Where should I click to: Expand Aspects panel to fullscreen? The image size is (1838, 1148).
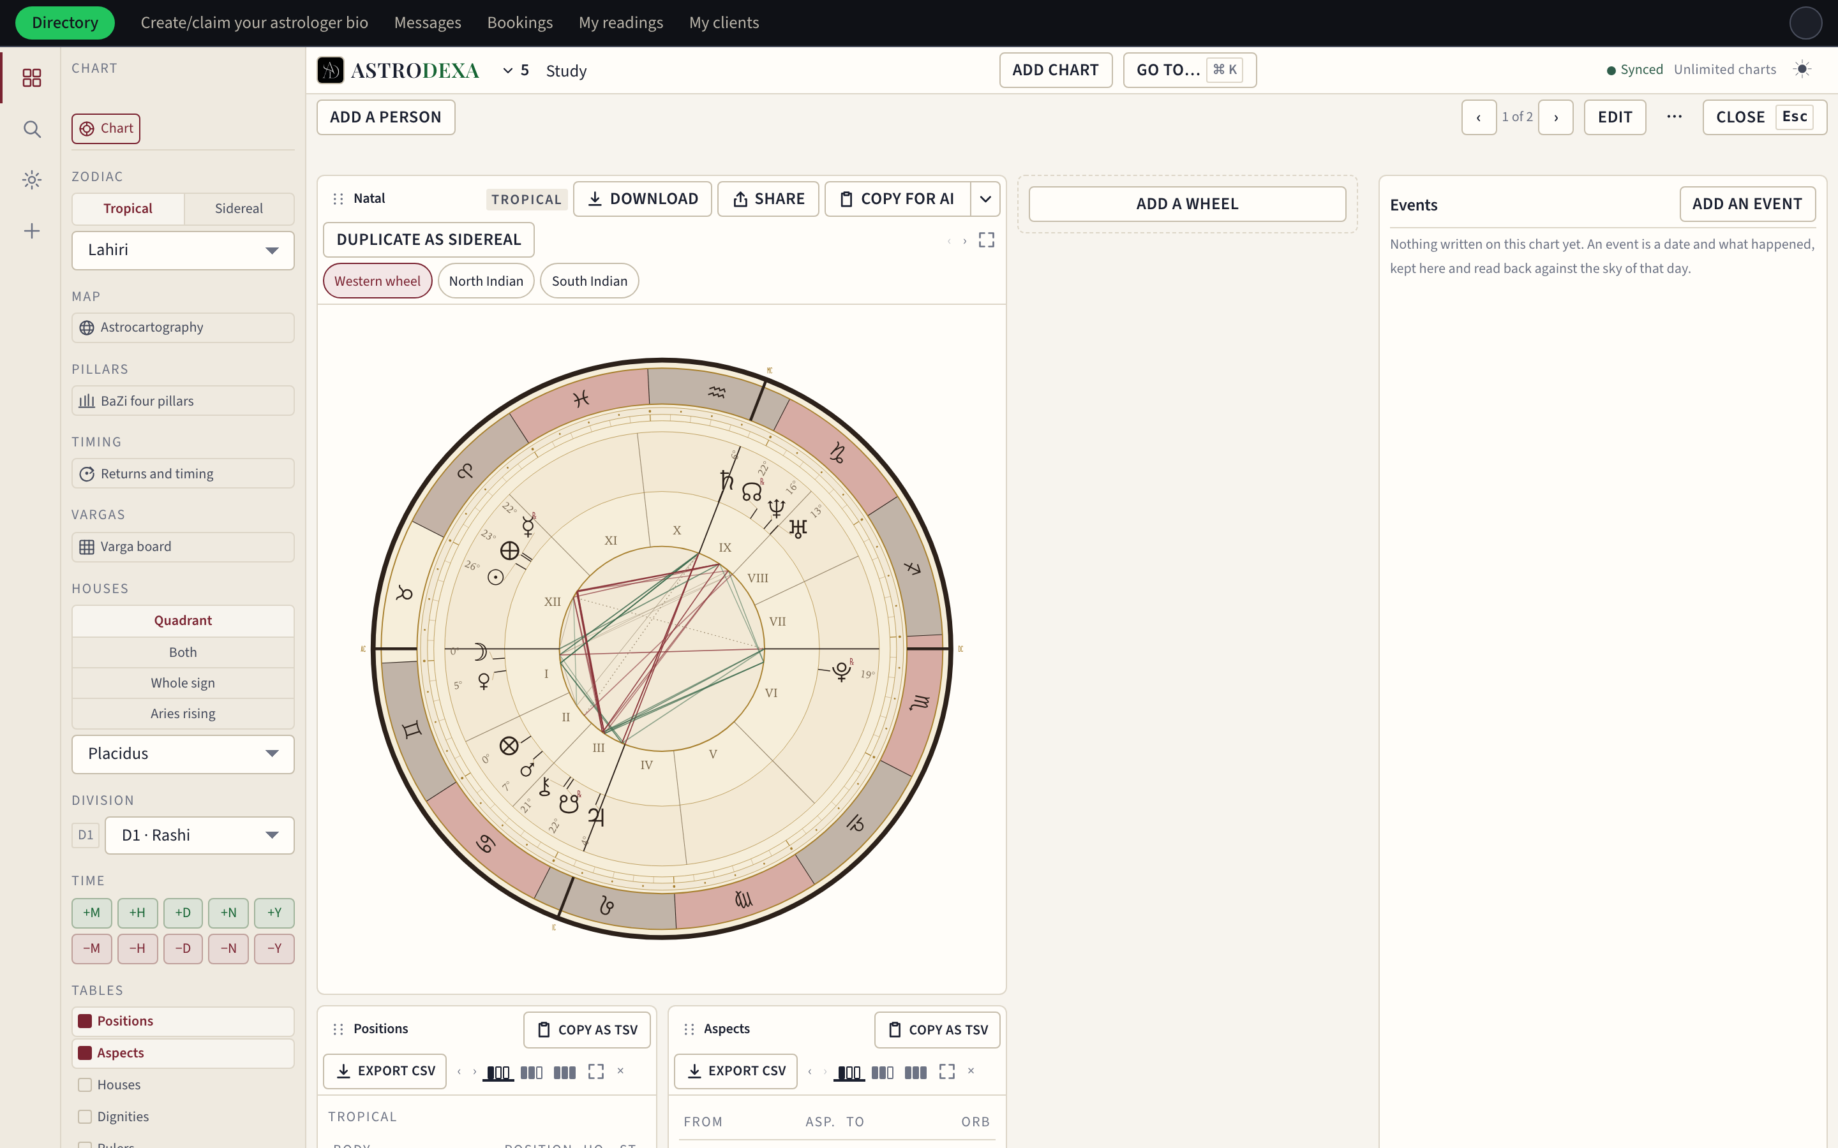(x=947, y=1071)
